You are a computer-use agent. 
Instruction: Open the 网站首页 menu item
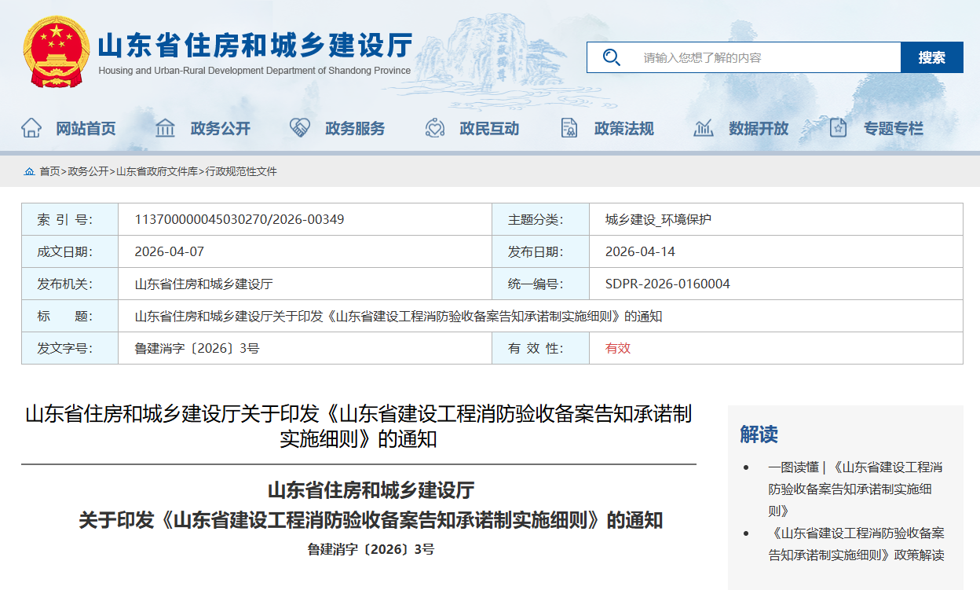tap(86, 128)
